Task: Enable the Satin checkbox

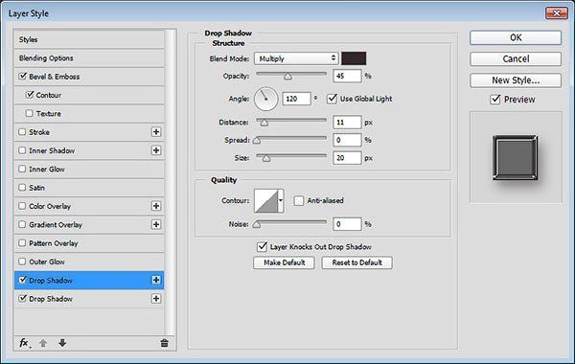Action: pos(22,188)
